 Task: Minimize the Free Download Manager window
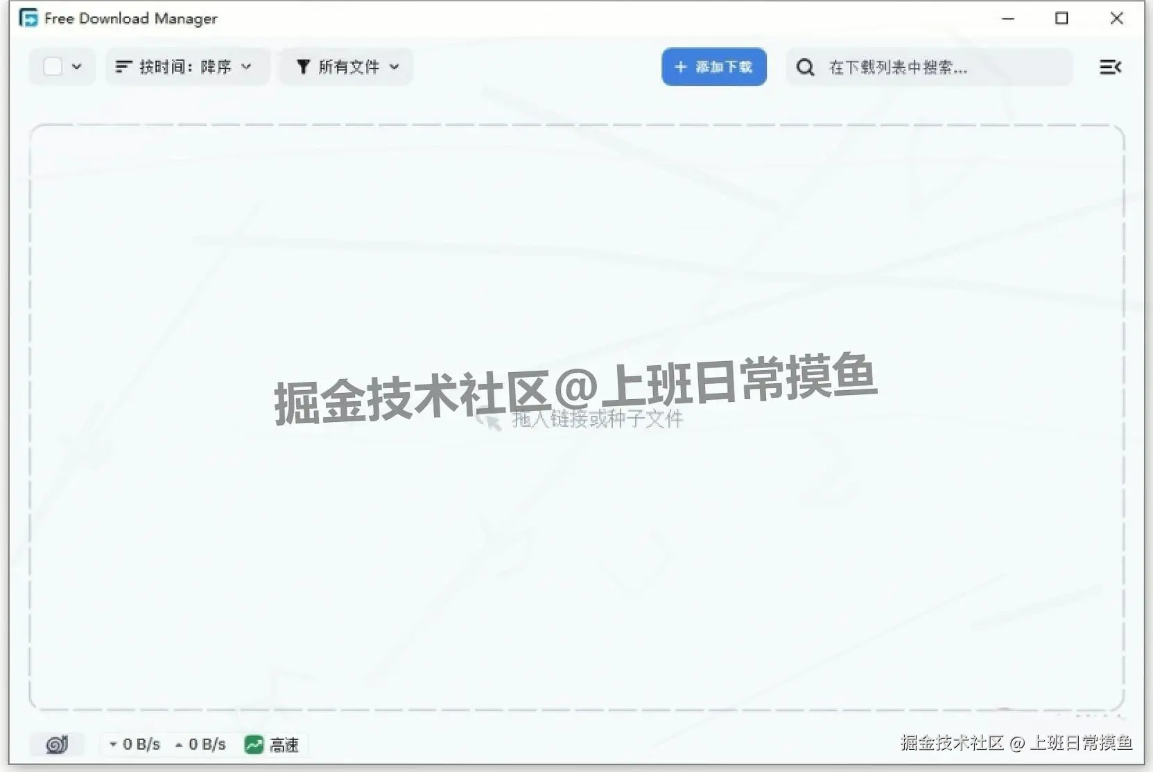(1008, 18)
